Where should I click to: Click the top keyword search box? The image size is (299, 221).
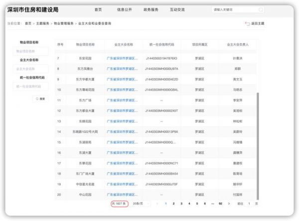232,9
